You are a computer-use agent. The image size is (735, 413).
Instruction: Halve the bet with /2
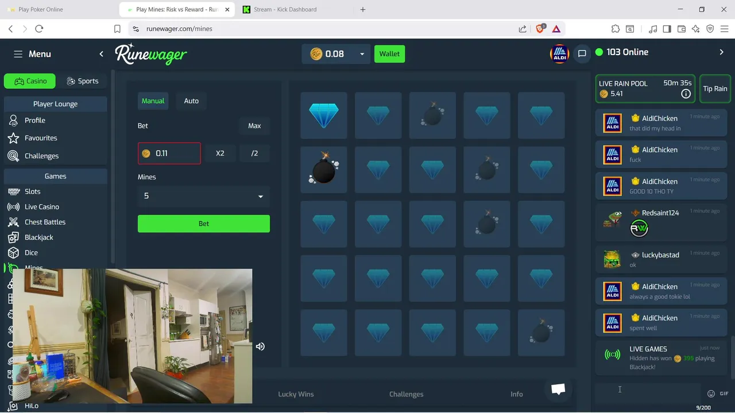[x=254, y=153]
